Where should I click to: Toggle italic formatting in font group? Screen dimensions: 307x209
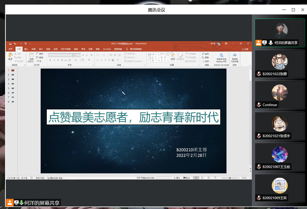click(54, 60)
